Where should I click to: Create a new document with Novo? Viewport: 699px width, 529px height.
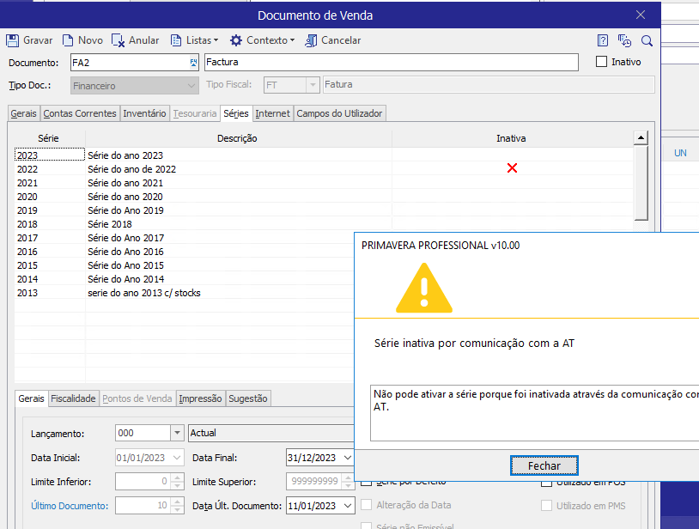(69, 40)
